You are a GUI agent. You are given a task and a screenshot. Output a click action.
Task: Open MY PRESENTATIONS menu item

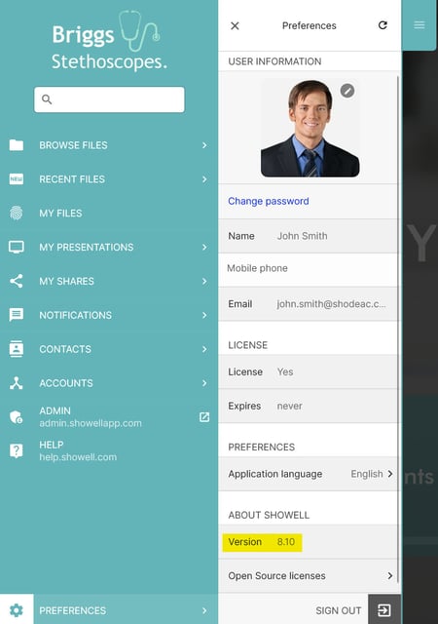(87, 247)
